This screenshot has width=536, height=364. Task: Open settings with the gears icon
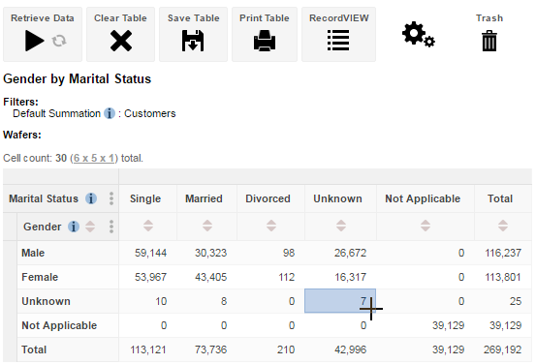tap(418, 34)
